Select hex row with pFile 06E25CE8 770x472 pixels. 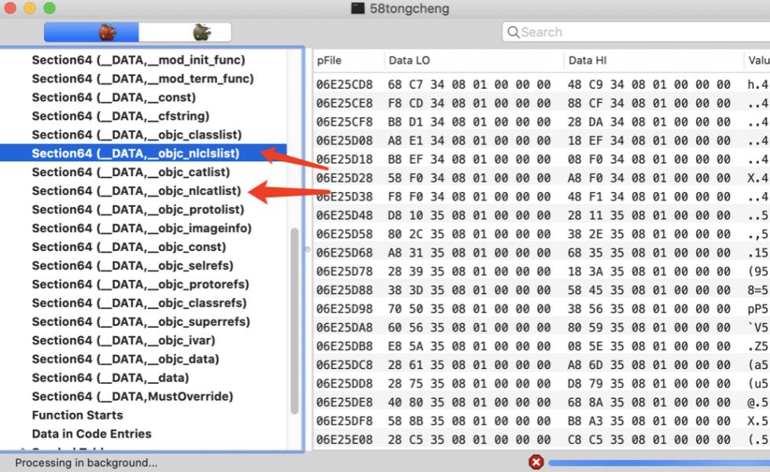(x=541, y=103)
